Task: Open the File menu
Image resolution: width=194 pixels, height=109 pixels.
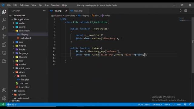Action: 9,5
